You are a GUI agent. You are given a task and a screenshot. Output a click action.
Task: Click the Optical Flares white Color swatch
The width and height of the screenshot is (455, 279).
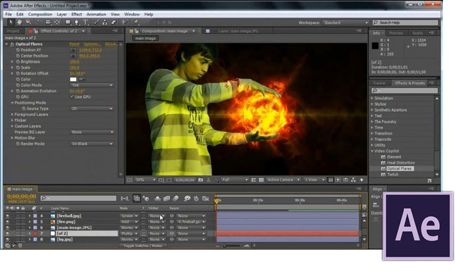[x=73, y=79]
